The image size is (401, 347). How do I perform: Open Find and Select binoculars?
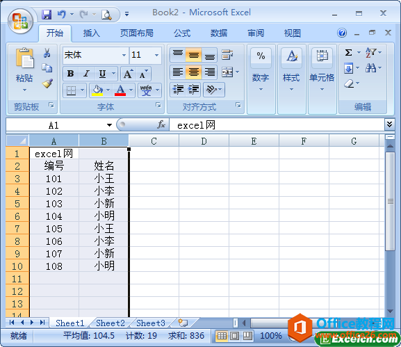pos(370,68)
